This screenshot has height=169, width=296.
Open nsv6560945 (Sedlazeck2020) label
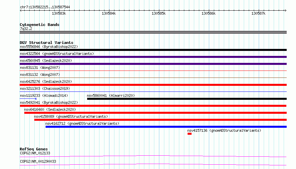tap(46, 61)
